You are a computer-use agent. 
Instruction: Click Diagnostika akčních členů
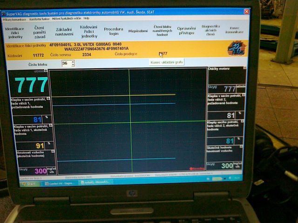pos(210,30)
